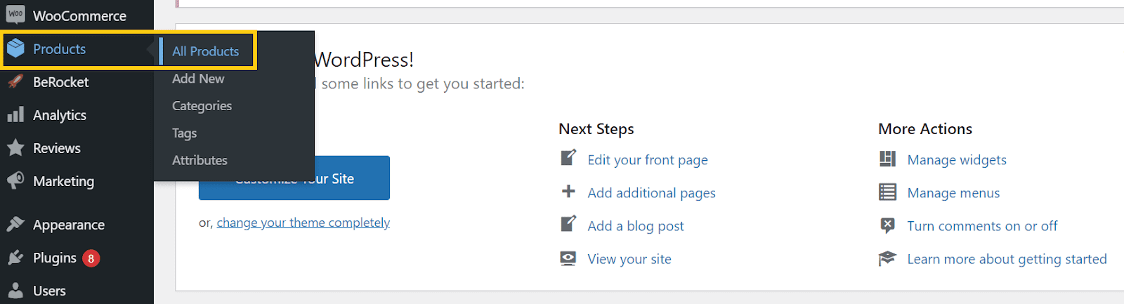This screenshot has width=1124, height=304.
Task: Click the Users person icon
Action: click(15, 291)
